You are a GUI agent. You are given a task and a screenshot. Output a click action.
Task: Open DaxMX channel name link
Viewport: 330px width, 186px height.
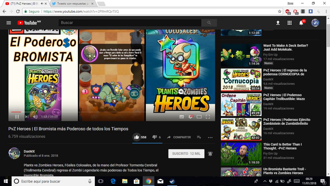pyautogui.click(x=29, y=151)
